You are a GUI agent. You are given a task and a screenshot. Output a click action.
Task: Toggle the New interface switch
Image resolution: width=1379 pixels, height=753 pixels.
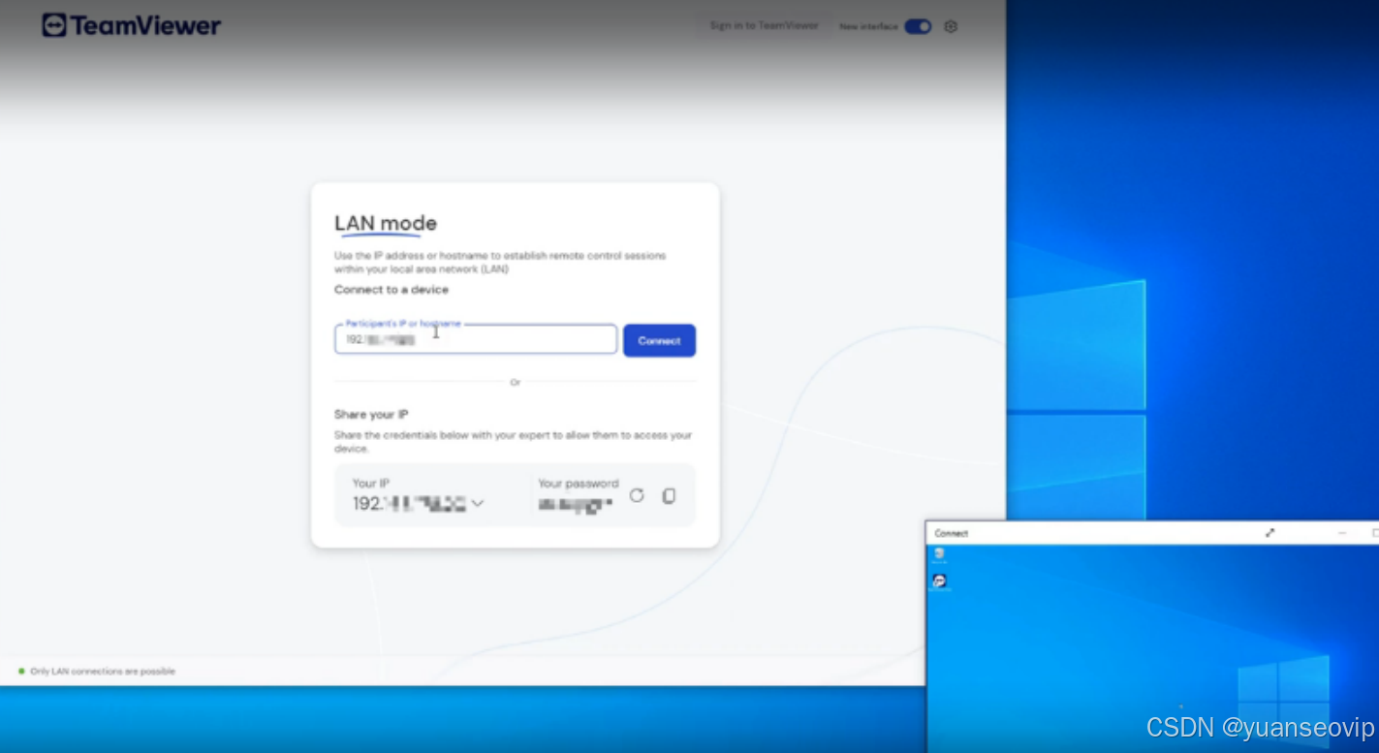tap(918, 26)
